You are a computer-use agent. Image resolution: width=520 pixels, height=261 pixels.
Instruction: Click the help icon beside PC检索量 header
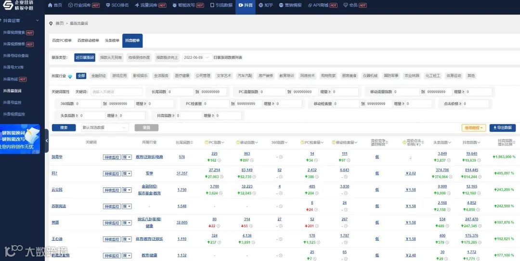302,143
